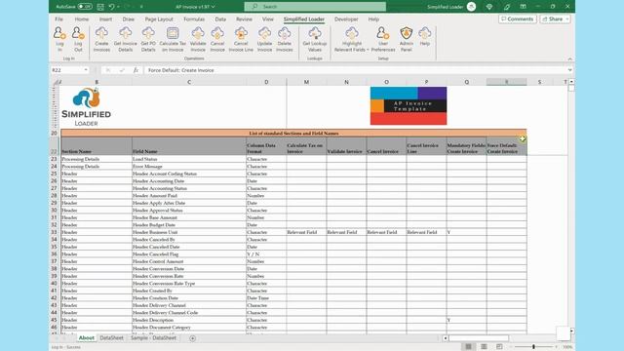Click the Simplified Loader account avatar
The image size is (624, 351).
click(x=471, y=7)
